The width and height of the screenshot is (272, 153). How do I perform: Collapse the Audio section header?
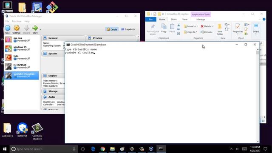click(x=53, y=97)
